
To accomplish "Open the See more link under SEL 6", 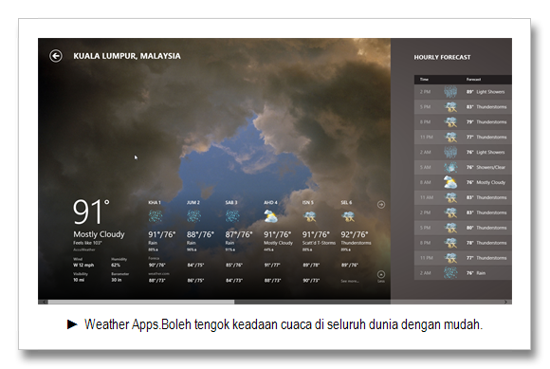I will click(x=349, y=281).
